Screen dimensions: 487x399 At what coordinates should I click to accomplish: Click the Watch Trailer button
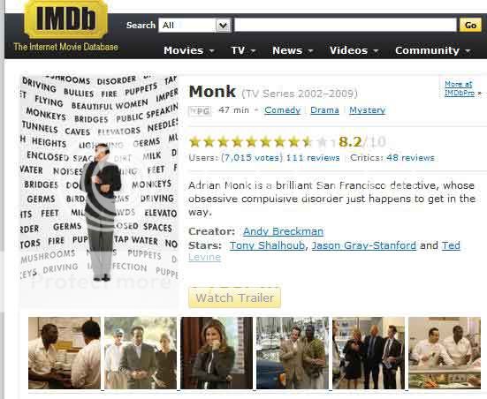(234, 297)
